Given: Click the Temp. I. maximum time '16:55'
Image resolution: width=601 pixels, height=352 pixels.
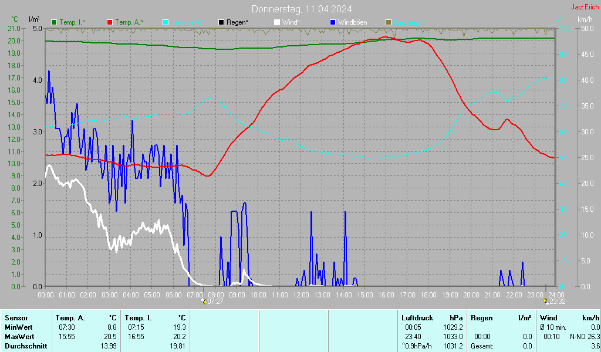Looking at the screenshot, I should coord(136,337).
